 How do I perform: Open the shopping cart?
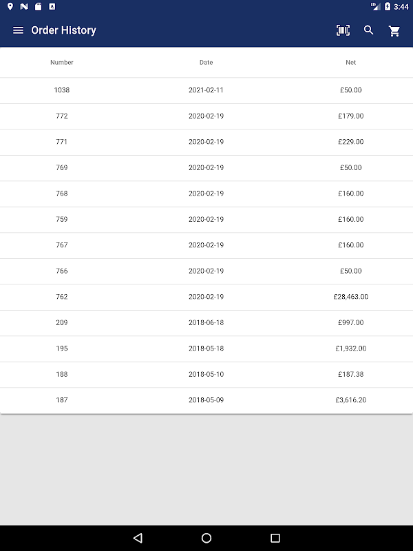click(394, 30)
